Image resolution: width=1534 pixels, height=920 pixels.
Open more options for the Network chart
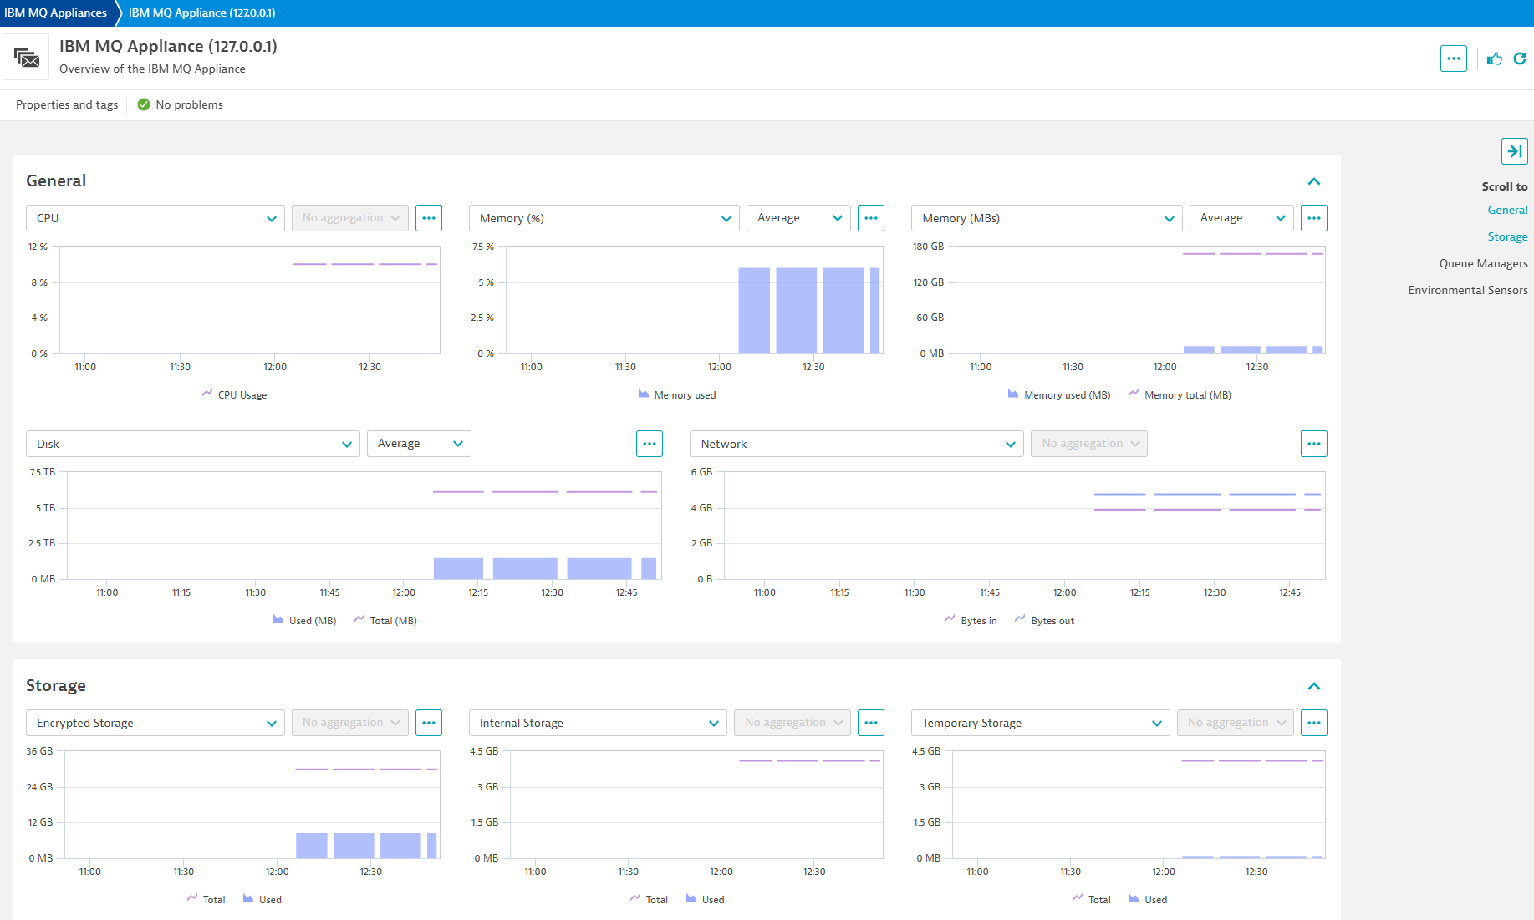(x=1313, y=444)
